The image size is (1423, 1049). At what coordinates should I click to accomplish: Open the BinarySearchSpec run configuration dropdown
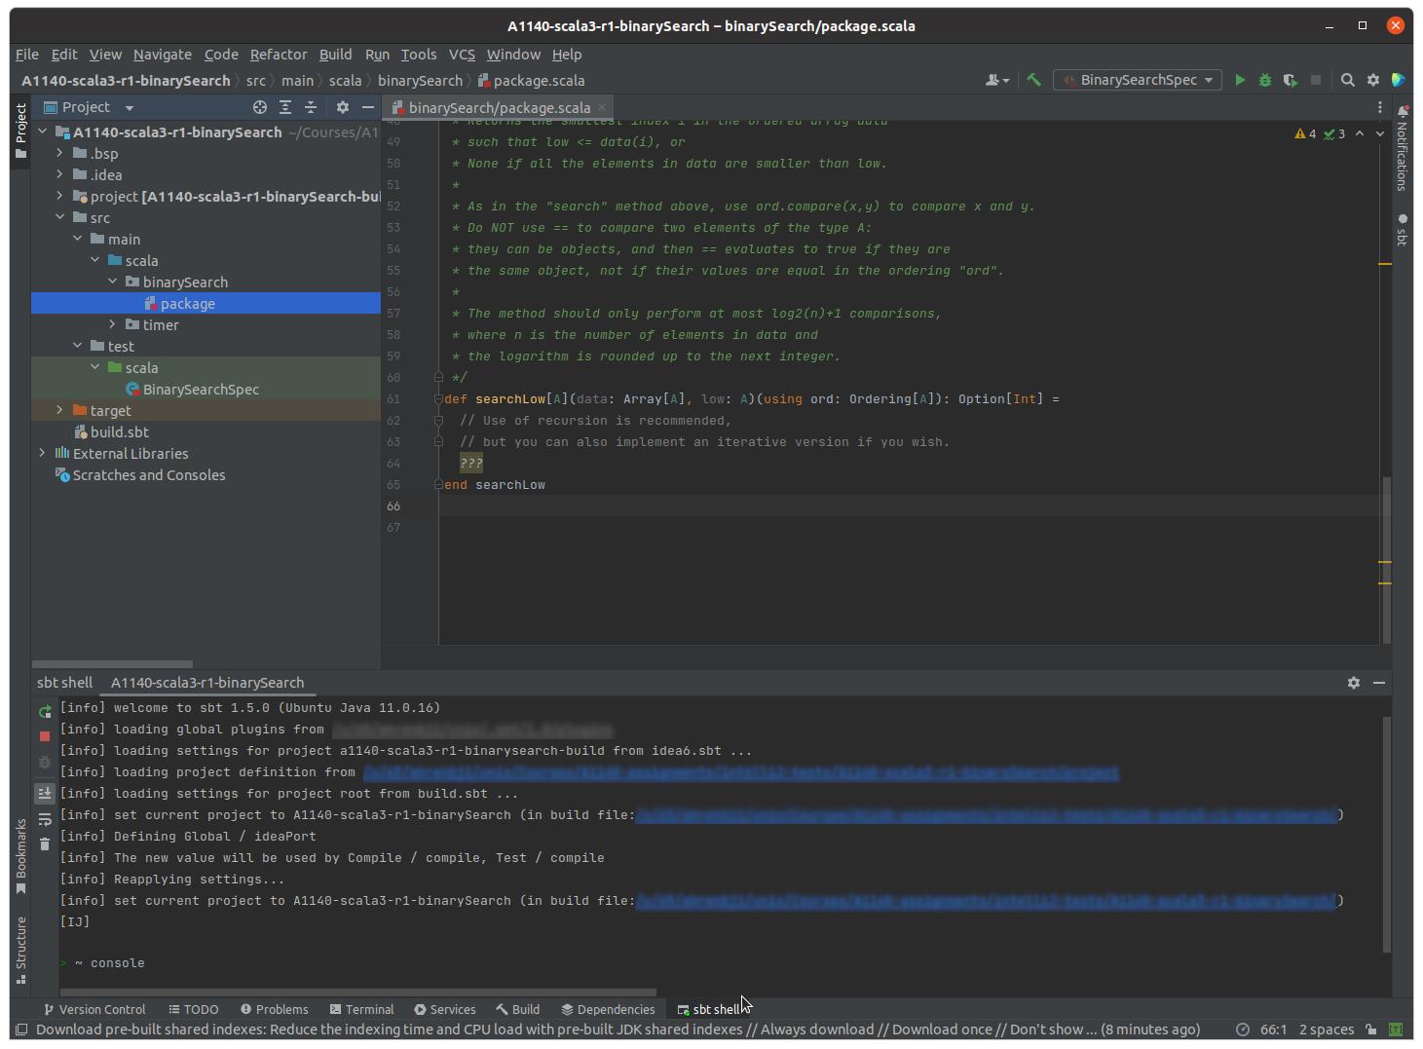point(1139,80)
